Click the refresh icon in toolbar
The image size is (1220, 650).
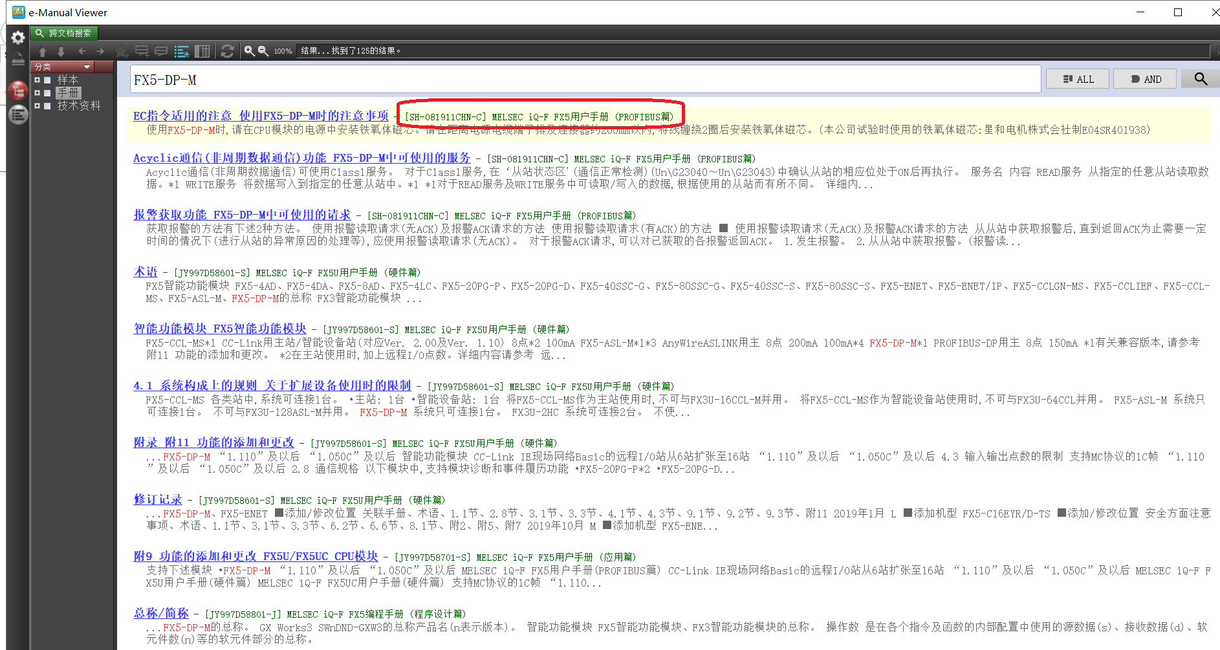click(227, 51)
